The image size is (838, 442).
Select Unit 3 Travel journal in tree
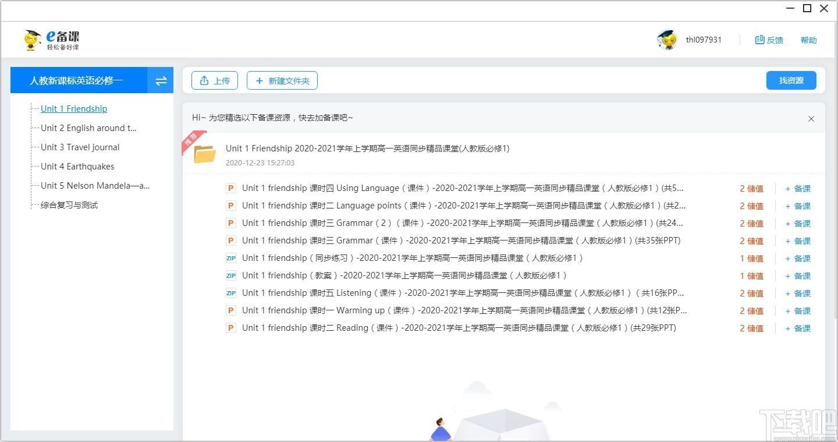[80, 147]
